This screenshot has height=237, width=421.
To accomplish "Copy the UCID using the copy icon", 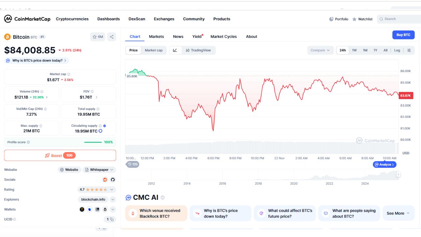I will (x=111, y=219).
